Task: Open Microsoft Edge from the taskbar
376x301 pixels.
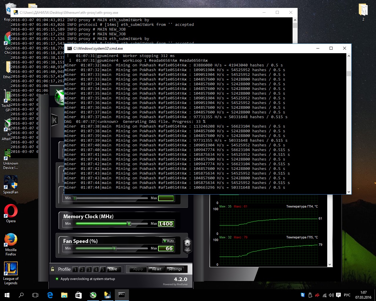Action: coord(50,295)
